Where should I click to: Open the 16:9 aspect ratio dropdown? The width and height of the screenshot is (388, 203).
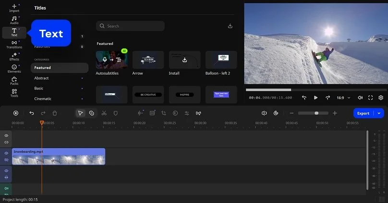point(343,98)
